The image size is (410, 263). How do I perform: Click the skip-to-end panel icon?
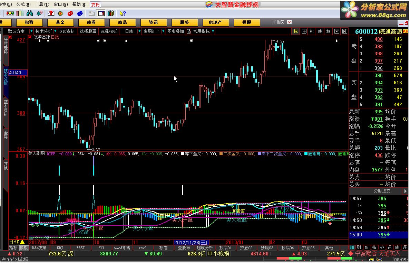tap(345, 31)
